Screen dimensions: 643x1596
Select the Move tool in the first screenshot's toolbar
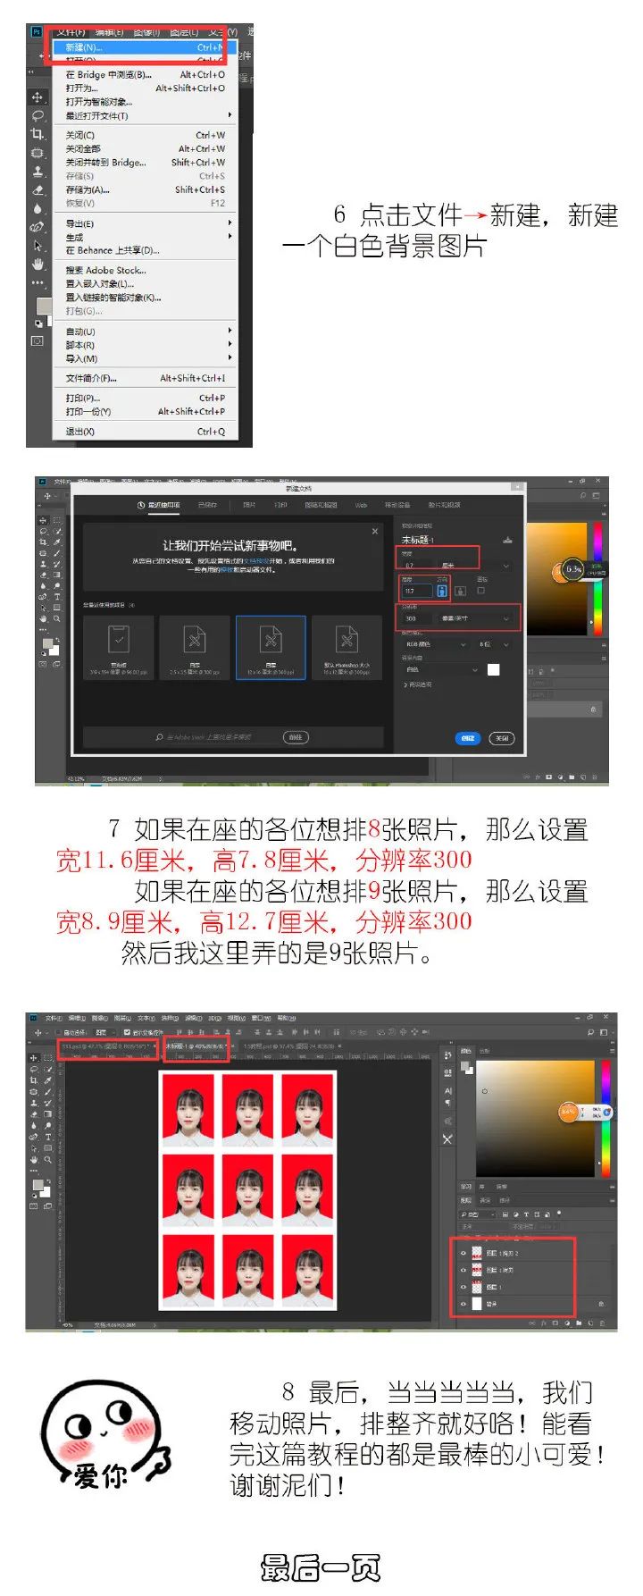coord(38,97)
